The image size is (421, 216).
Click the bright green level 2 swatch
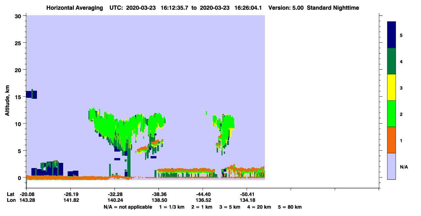pyautogui.click(x=392, y=114)
